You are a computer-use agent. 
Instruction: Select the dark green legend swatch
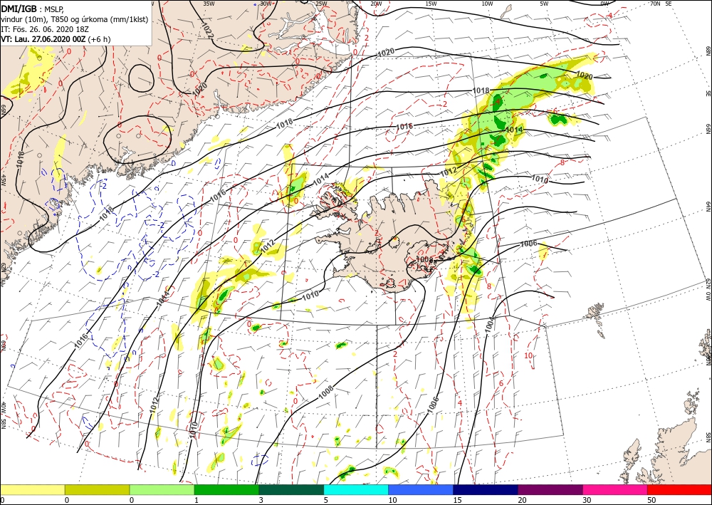[291, 489]
